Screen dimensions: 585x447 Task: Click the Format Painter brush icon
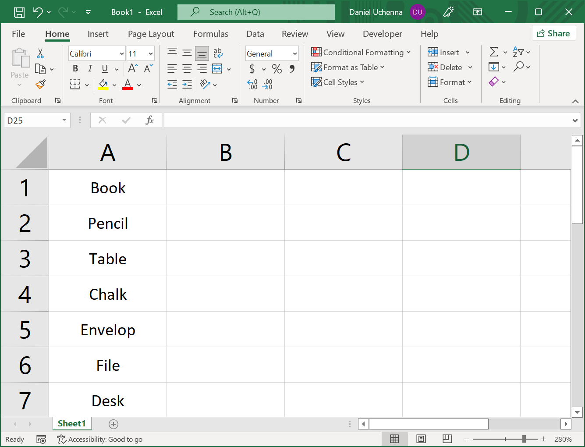point(41,84)
